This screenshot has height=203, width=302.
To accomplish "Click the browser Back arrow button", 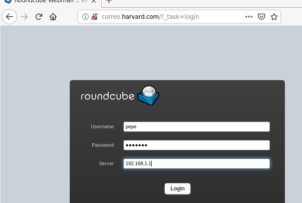I will click(x=9, y=17).
